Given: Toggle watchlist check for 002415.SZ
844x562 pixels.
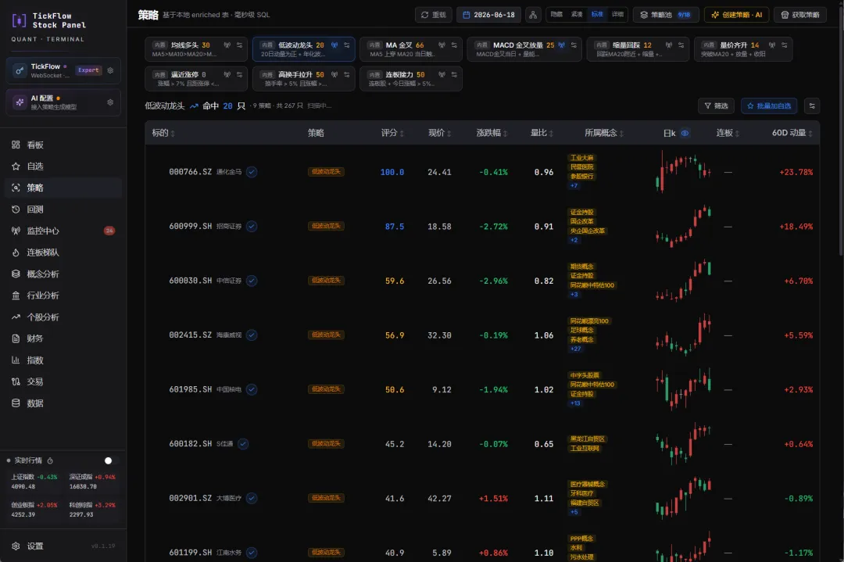Looking at the screenshot, I should (252, 335).
